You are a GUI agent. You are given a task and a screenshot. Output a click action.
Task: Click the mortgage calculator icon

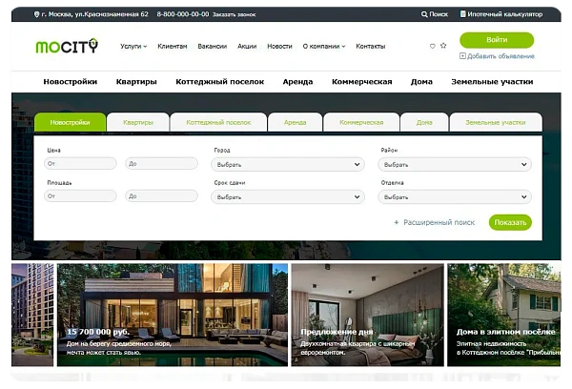[463, 14]
